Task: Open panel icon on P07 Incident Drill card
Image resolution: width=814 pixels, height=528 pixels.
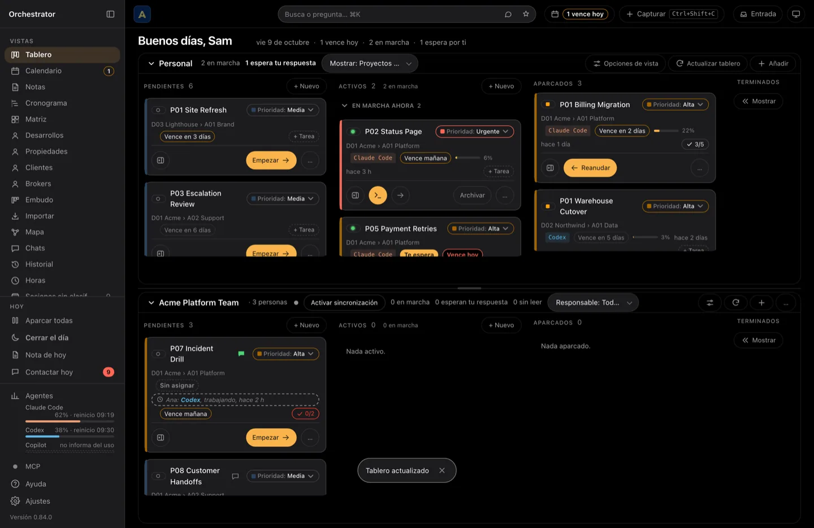Action: pos(161,438)
